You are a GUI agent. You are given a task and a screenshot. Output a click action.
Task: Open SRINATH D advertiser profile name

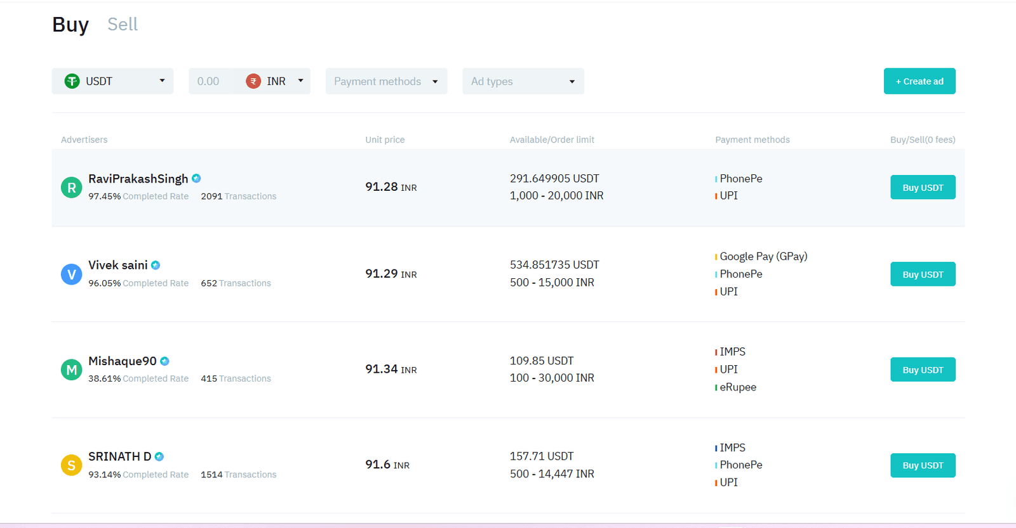click(119, 456)
